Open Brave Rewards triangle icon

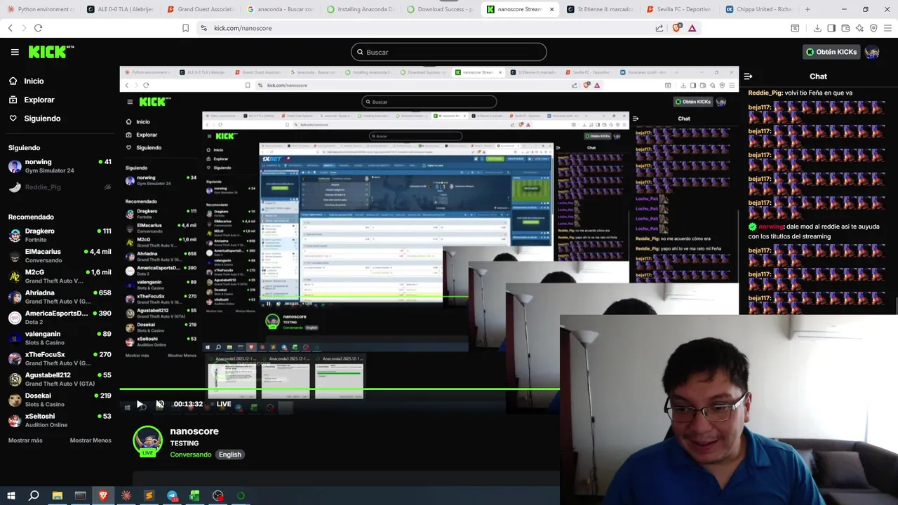[x=692, y=28]
